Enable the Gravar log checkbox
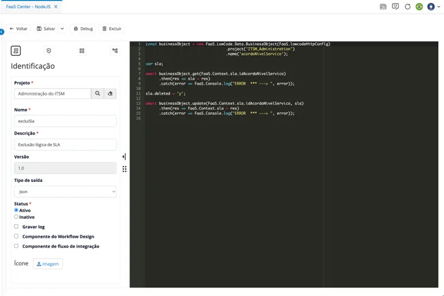Image resolution: width=444 pixels, height=296 pixels. point(16,226)
